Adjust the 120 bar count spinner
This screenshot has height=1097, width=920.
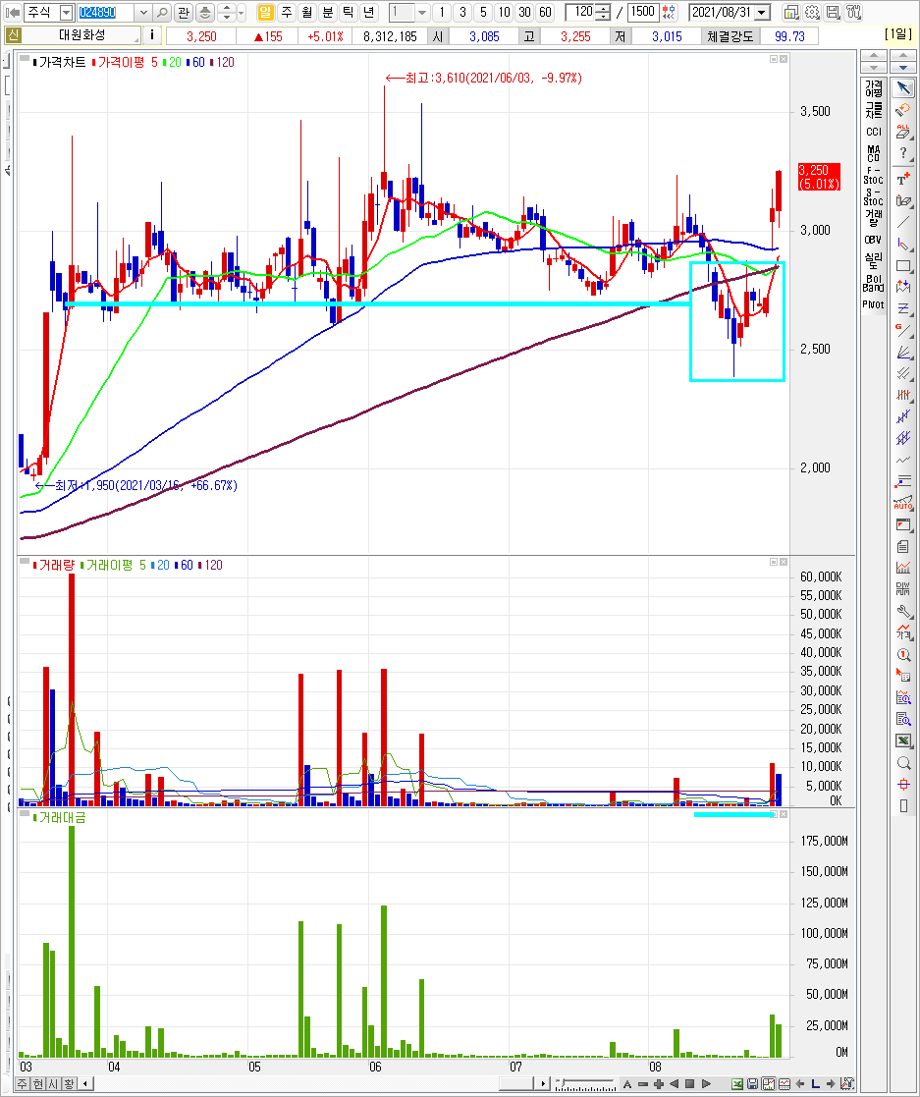[605, 12]
